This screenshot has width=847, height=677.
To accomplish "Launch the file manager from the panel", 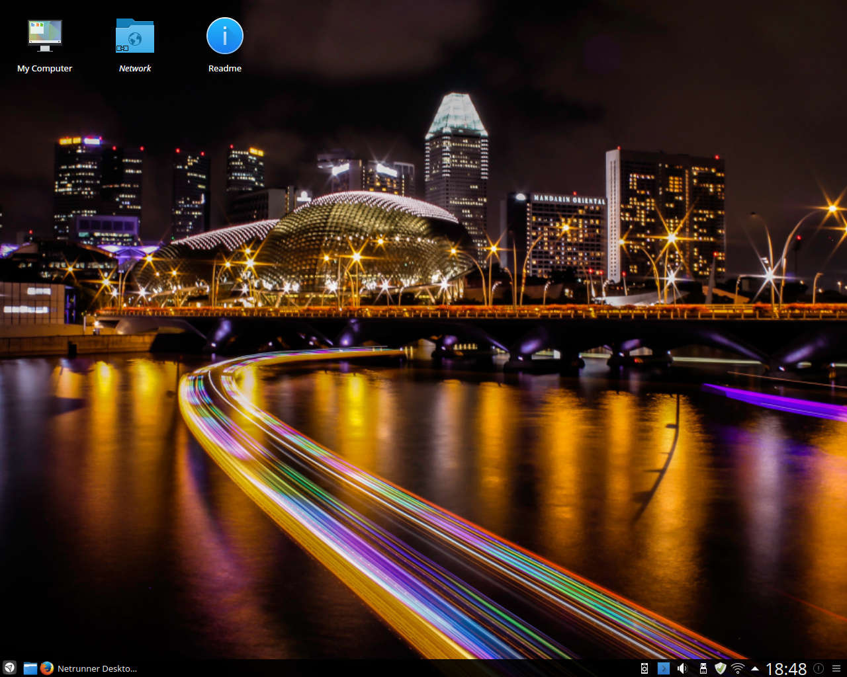I will [x=30, y=668].
